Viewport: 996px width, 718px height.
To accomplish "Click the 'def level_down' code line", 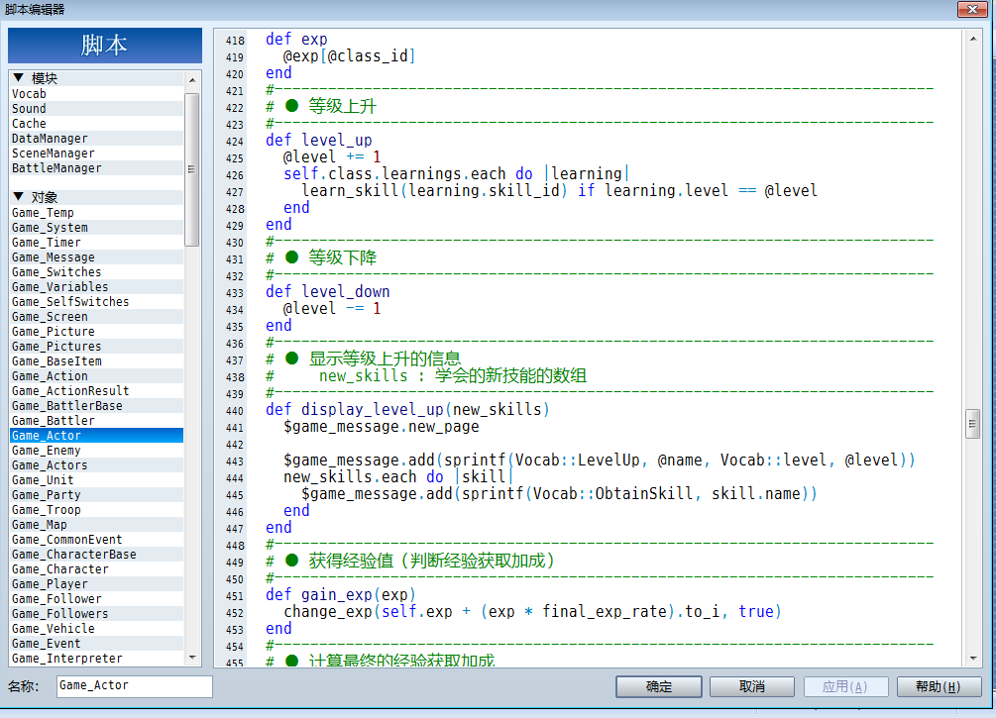I will coord(328,292).
